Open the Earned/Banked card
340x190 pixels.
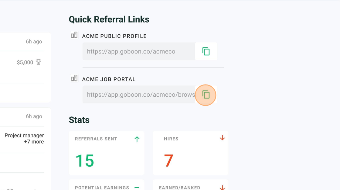coord(191,185)
